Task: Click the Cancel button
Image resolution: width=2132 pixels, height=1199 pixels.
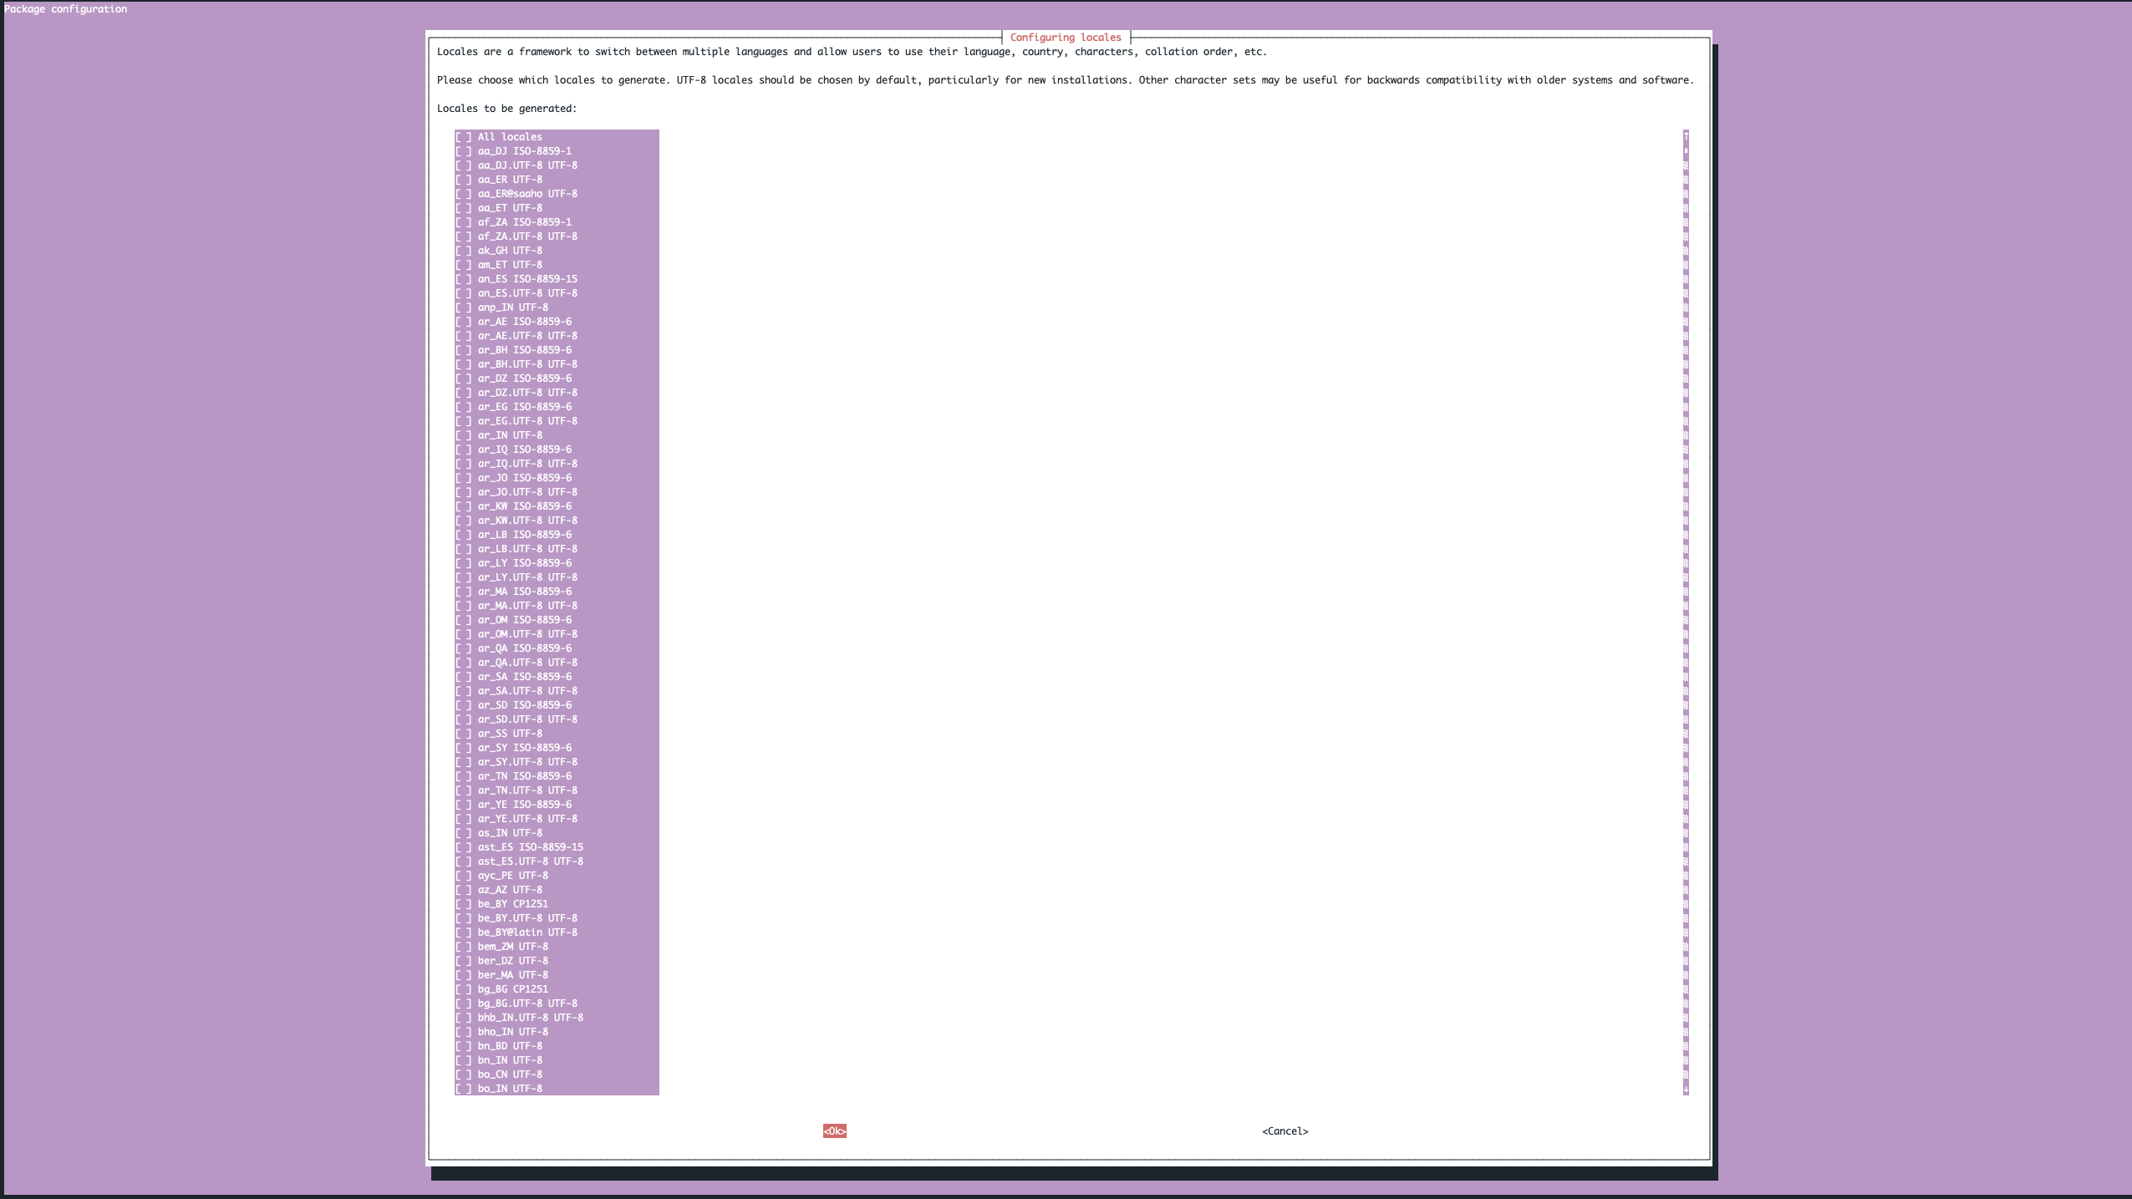Action: (x=1285, y=1131)
